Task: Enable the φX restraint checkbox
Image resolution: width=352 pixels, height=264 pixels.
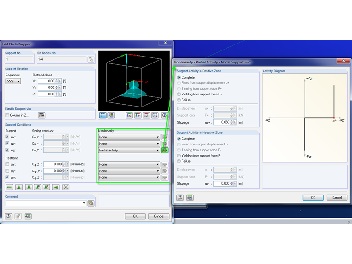Action: (7, 164)
